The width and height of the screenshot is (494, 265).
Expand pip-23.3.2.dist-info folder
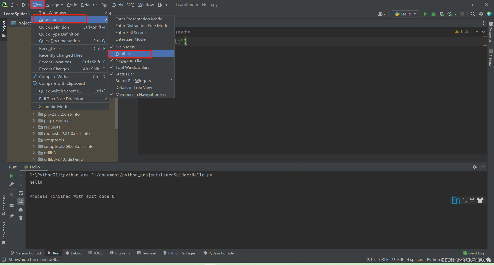coord(34,114)
